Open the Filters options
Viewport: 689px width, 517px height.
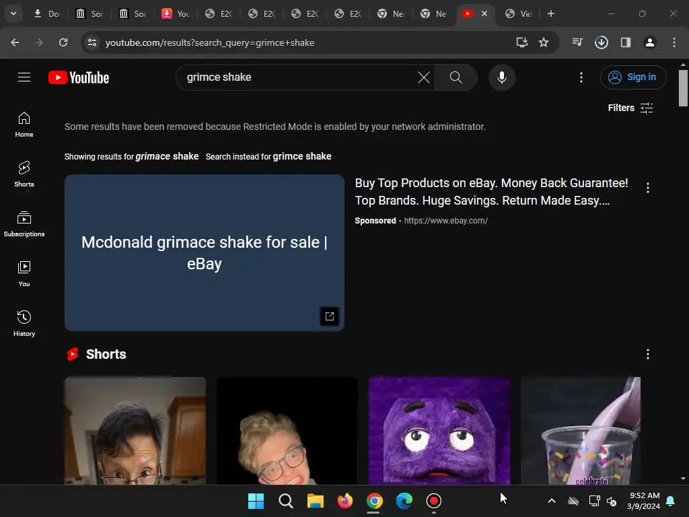[x=630, y=108]
